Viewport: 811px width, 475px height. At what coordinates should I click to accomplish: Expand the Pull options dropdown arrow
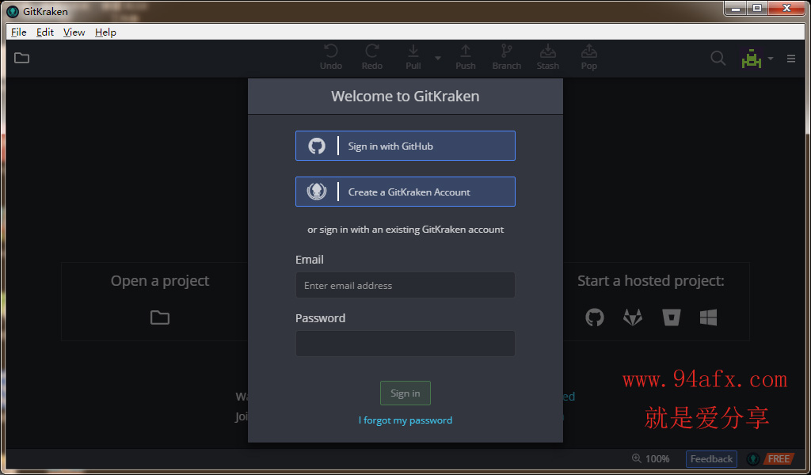tap(438, 58)
